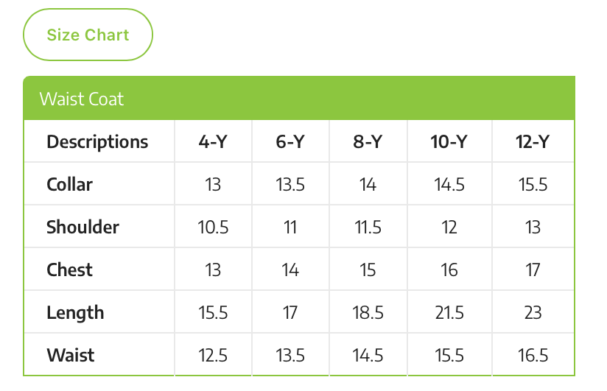Image resolution: width=607 pixels, height=391 pixels.
Task: Click the length value 23 for 12-Y
Action: 533,312
